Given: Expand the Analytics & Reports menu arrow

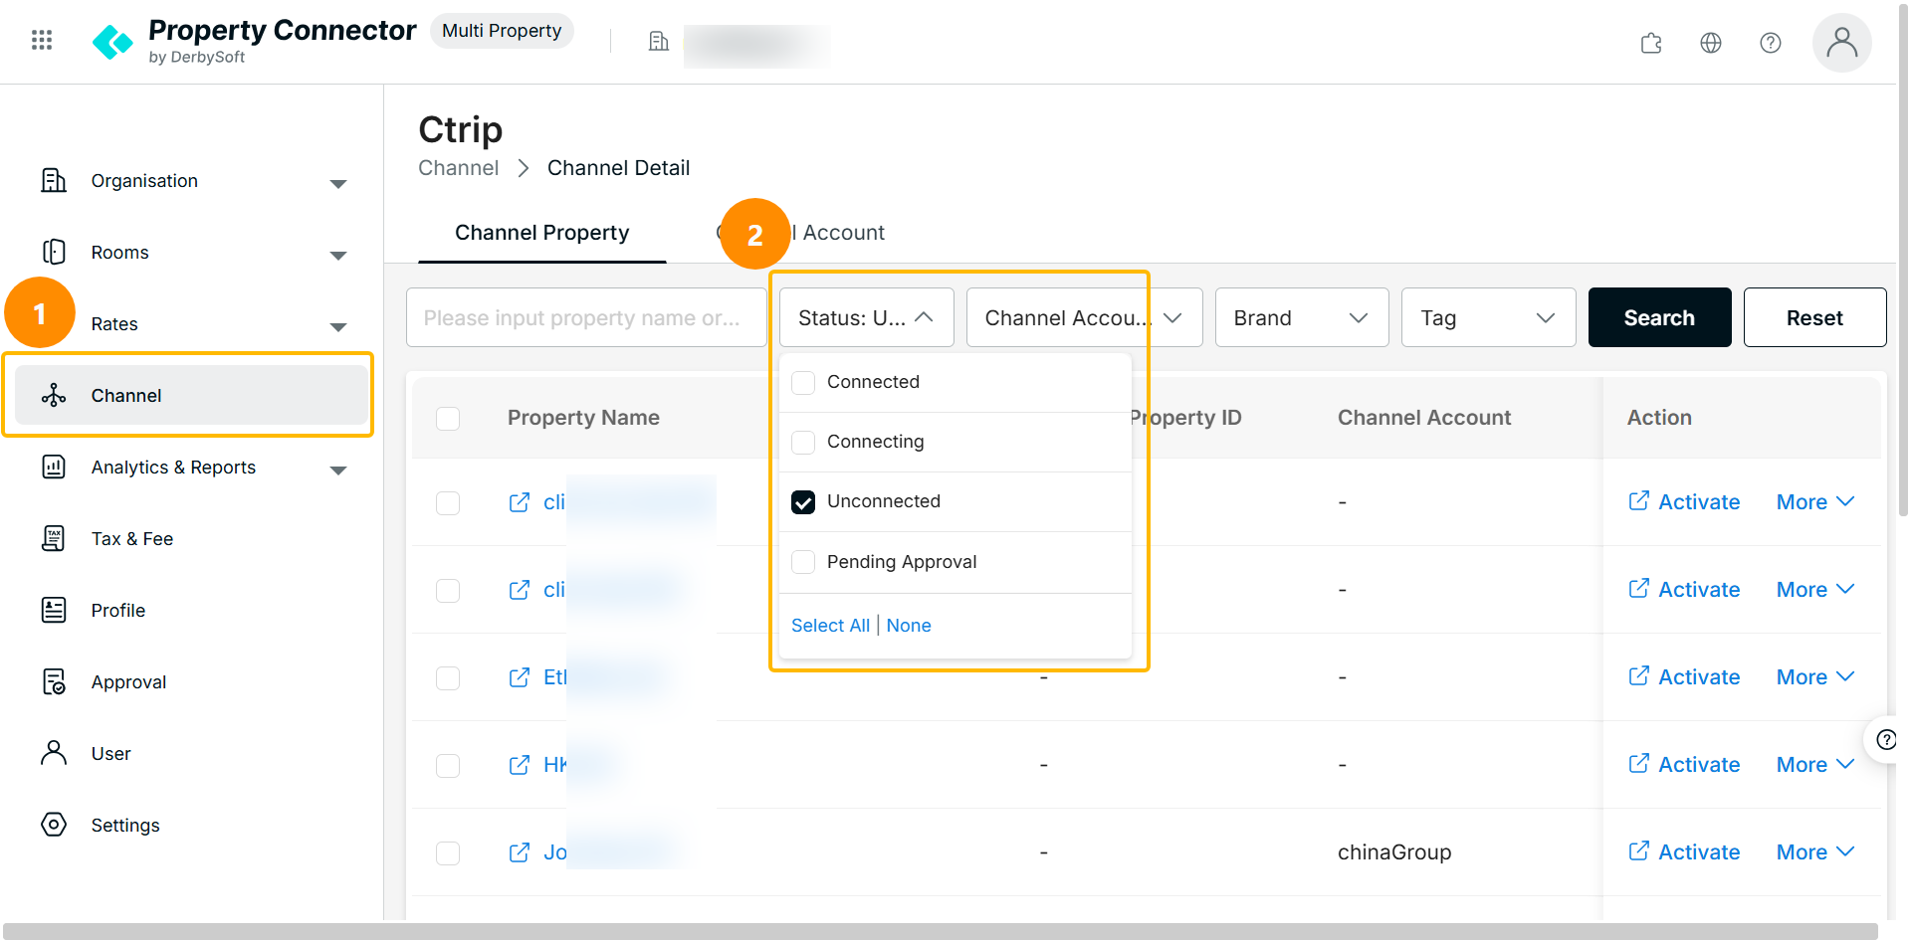Looking at the screenshot, I should pyautogui.click(x=338, y=471).
